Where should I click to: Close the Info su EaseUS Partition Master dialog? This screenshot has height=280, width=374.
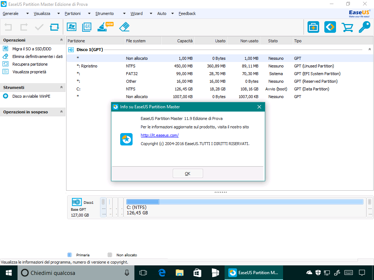pos(259,107)
